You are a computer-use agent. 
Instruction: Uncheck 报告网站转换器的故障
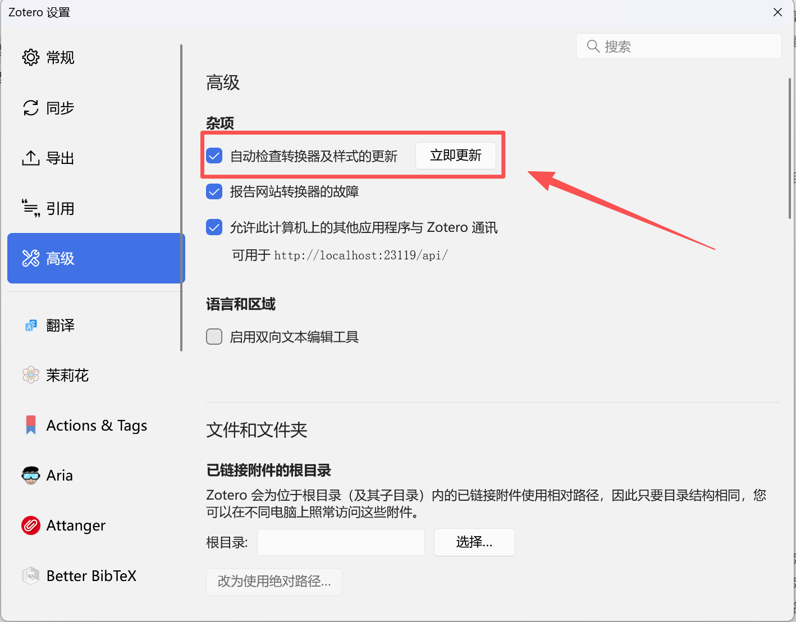pyautogui.click(x=214, y=191)
